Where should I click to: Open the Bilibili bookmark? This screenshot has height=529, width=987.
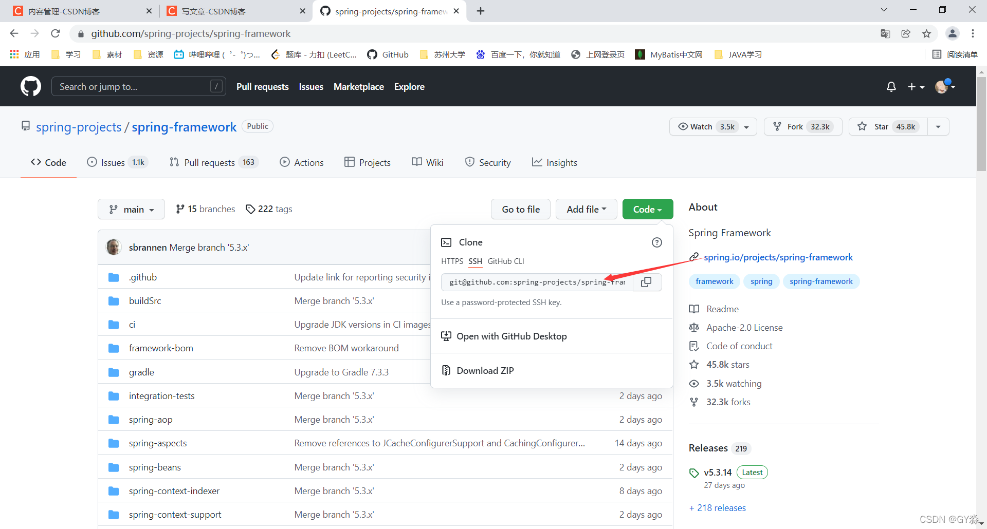click(217, 54)
